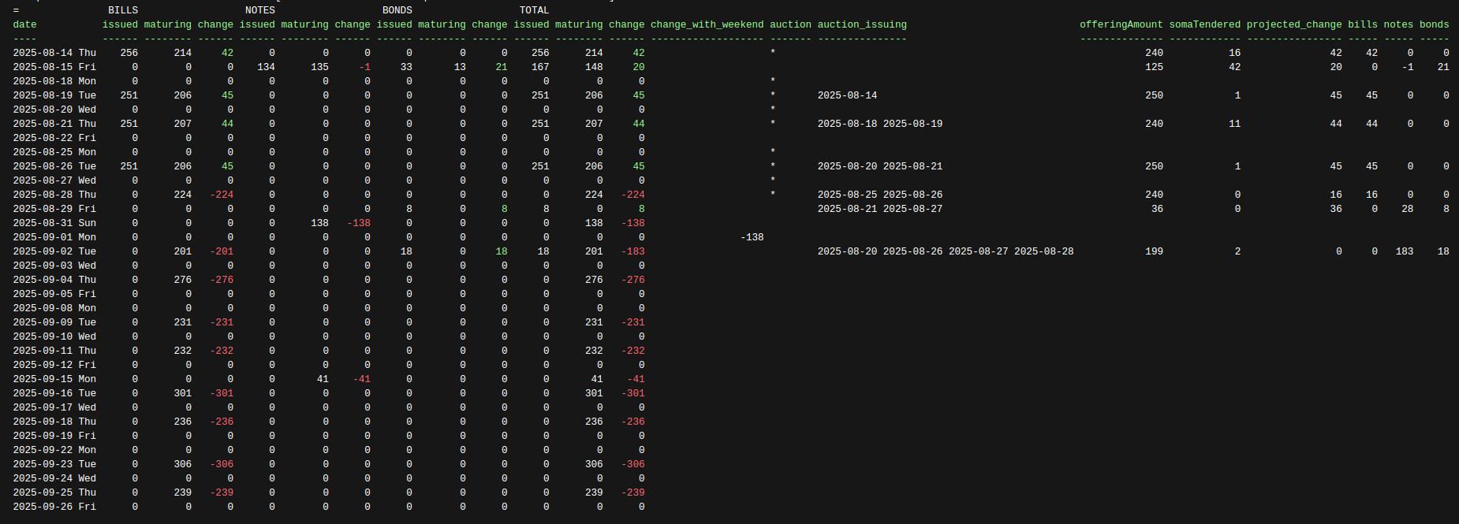Click the '2025-08-18 Mon' row date

pyautogui.click(x=54, y=81)
